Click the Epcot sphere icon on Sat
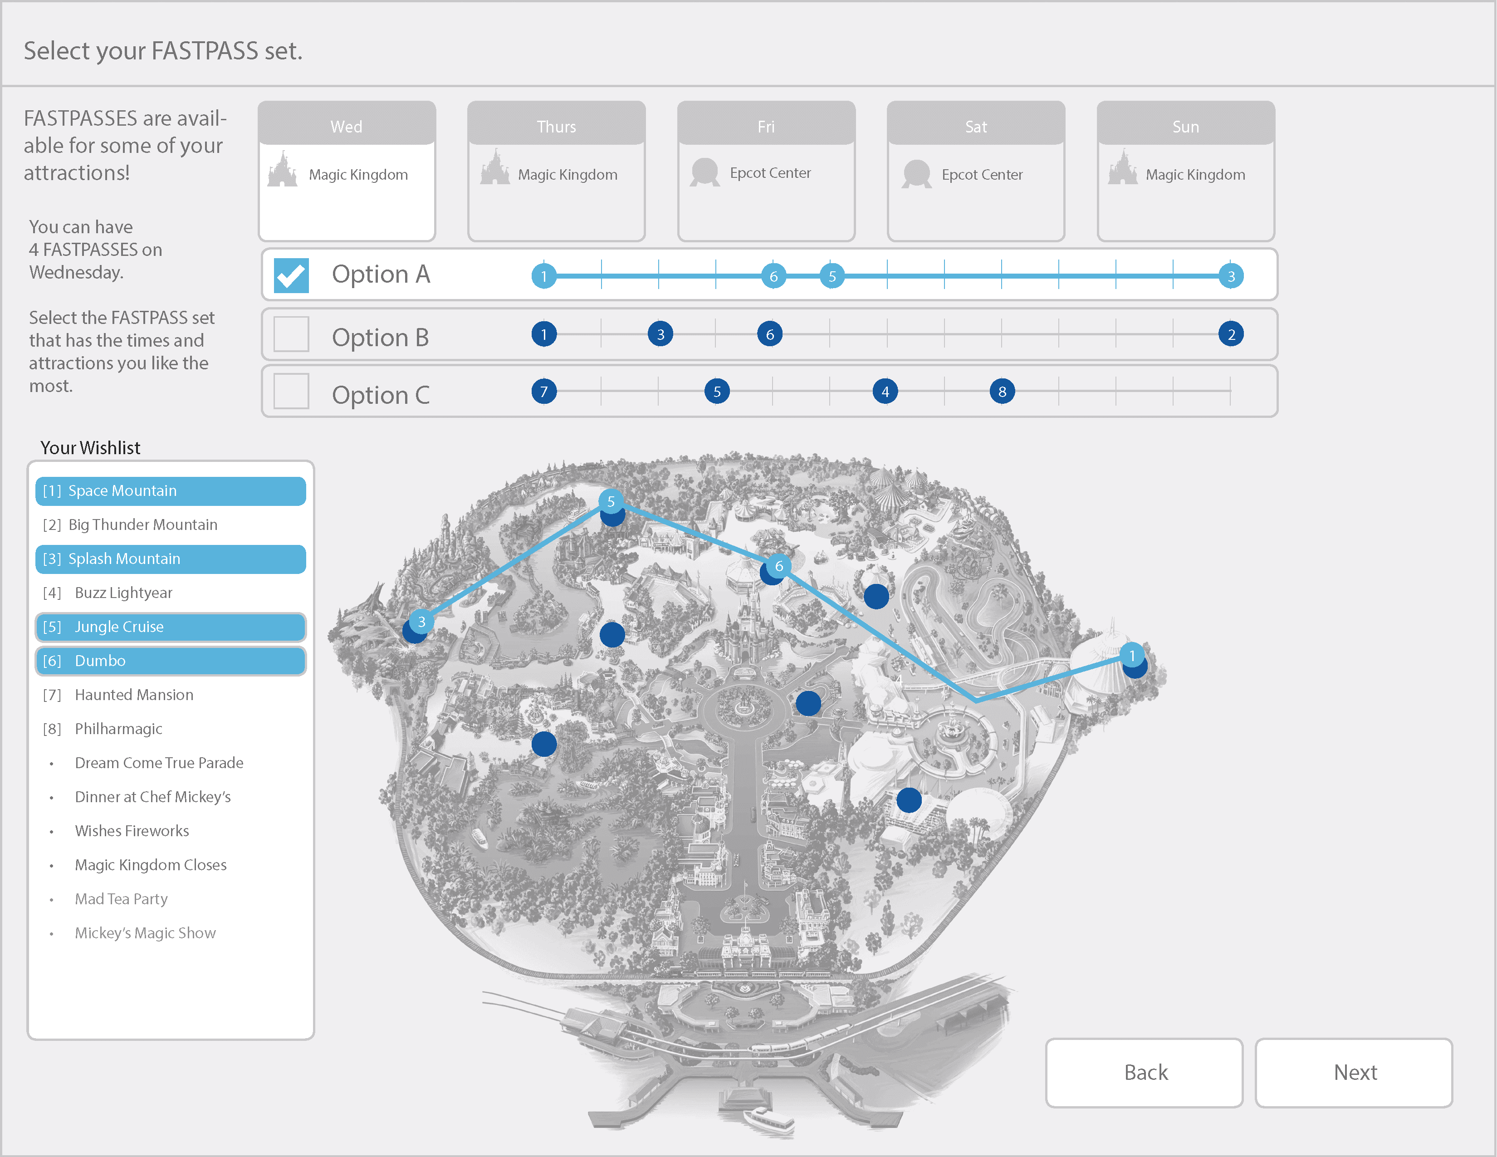Image resolution: width=1497 pixels, height=1157 pixels. (x=916, y=174)
